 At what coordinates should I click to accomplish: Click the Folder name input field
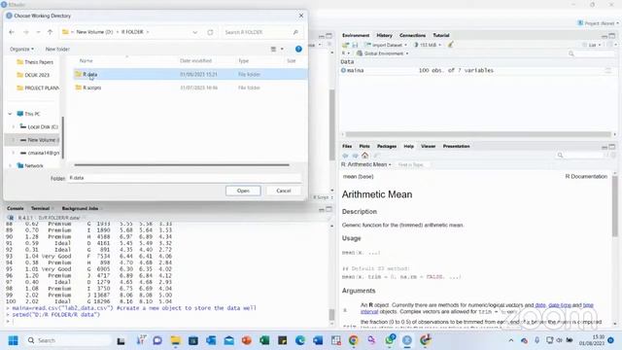point(185,178)
